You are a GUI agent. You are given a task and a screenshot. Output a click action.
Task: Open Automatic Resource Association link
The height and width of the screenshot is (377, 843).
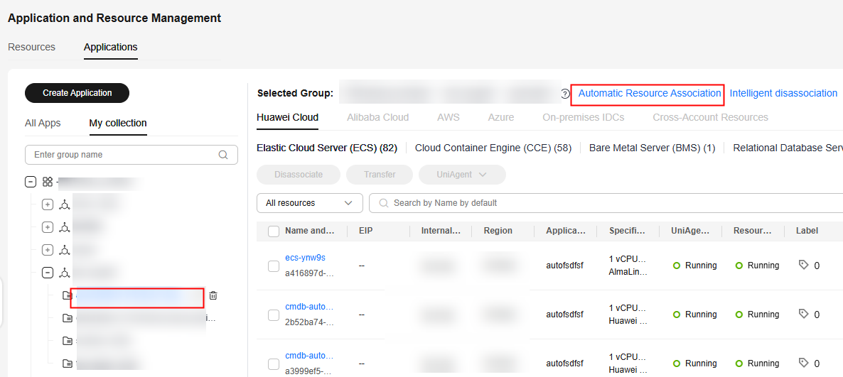pos(649,93)
